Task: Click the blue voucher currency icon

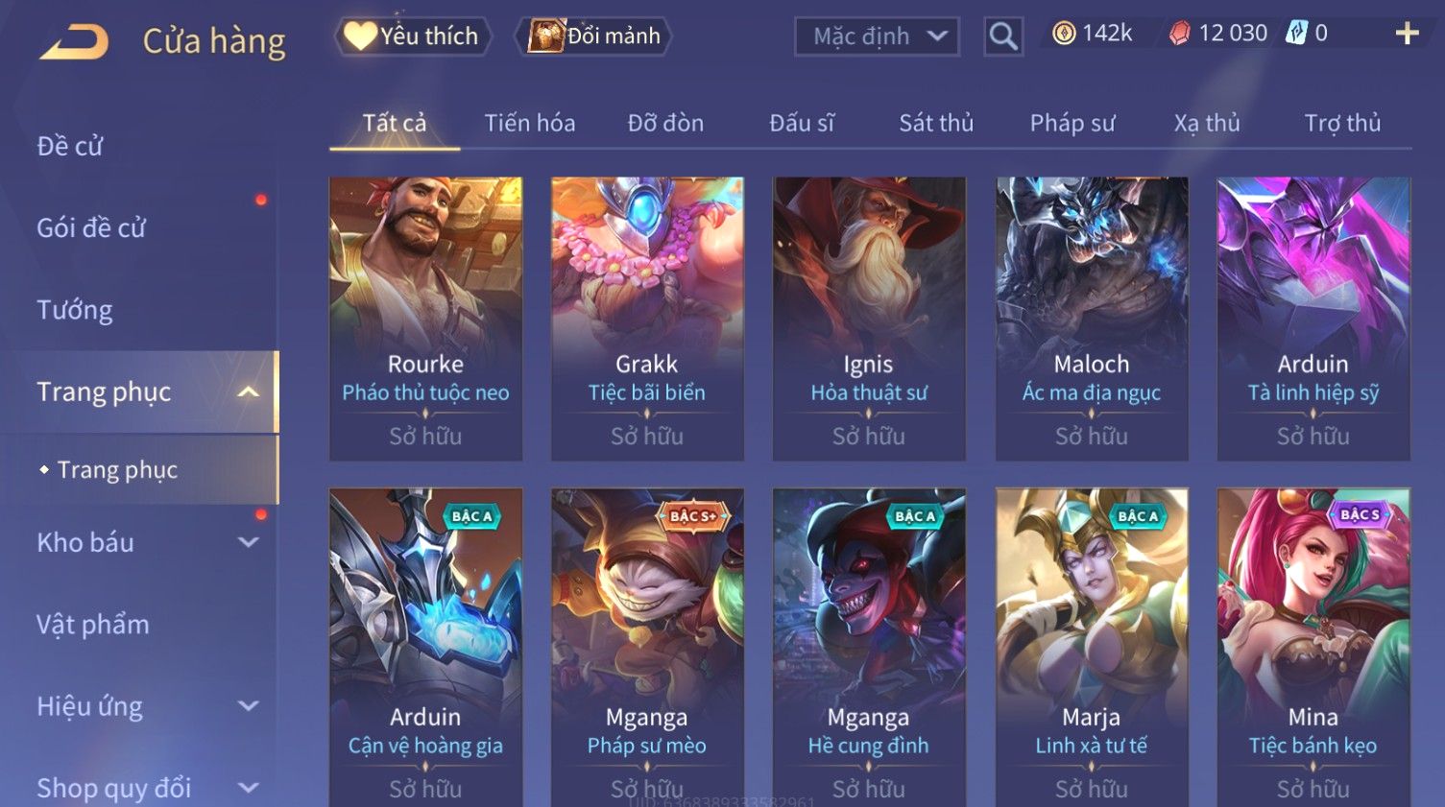Action: click(x=1297, y=34)
